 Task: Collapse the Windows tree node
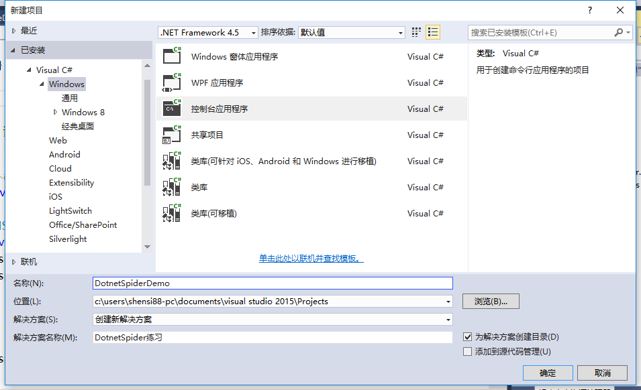(42, 84)
